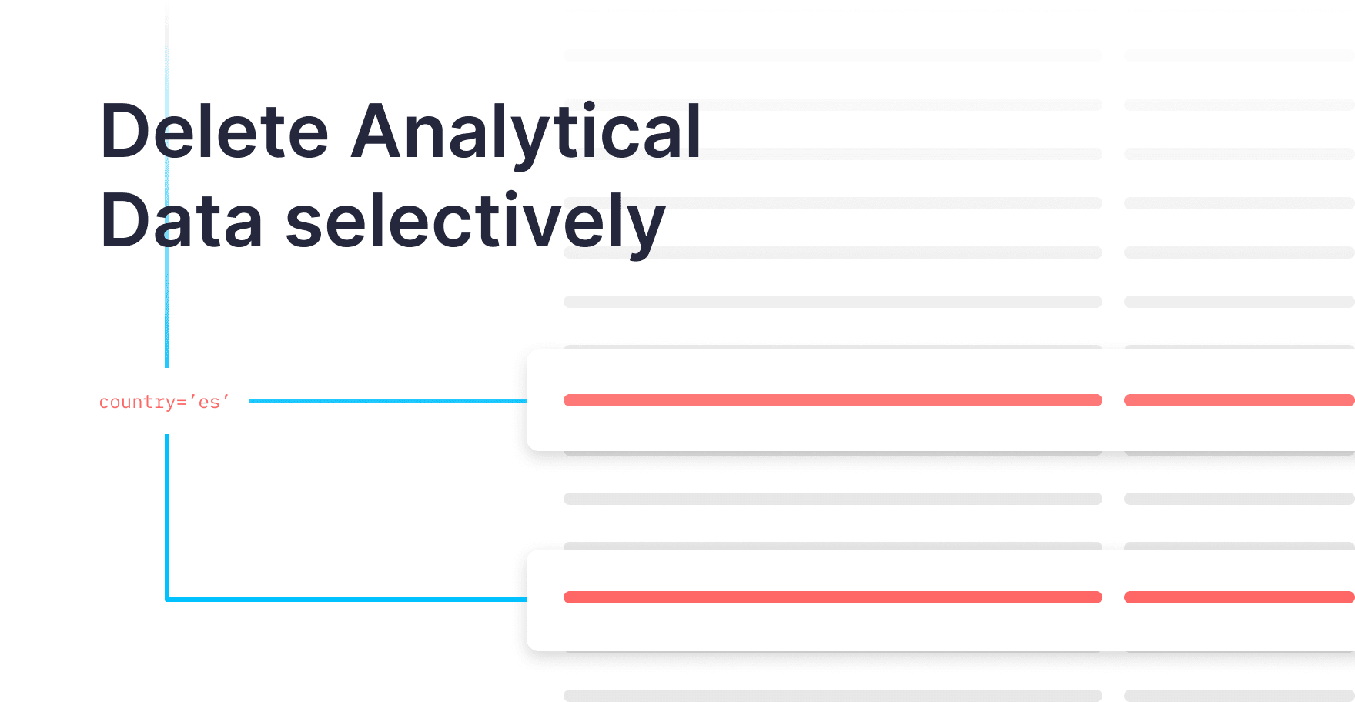The height and width of the screenshot is (702, 1355).
Task: Click the short red bar in upper highlighted row
Action: (1238, 400)
